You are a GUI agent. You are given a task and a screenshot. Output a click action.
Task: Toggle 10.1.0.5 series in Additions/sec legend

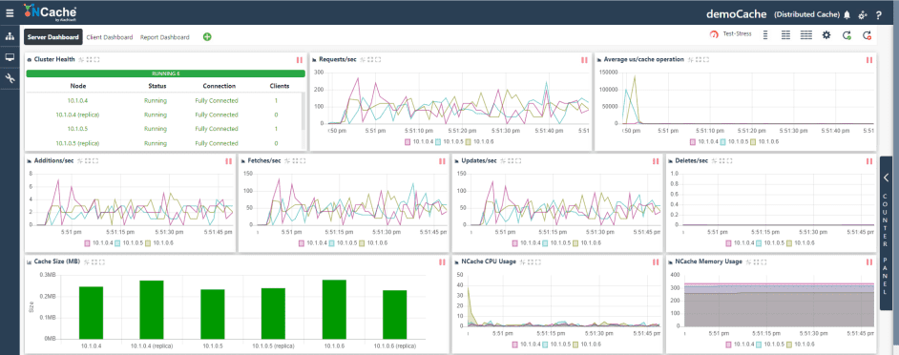coord(128,242)
